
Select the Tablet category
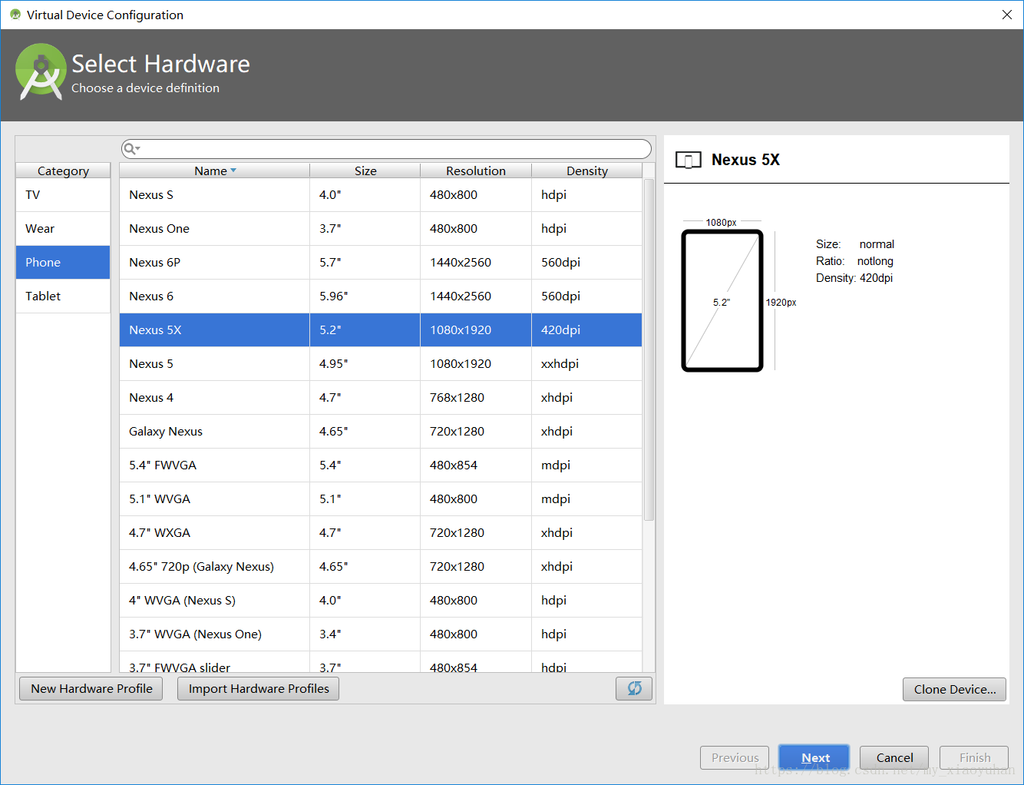point(63,296)
